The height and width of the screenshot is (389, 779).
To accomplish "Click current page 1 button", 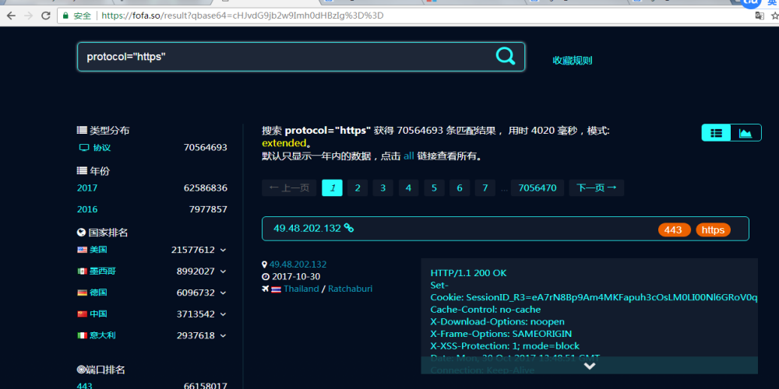I will pos(332,187).
